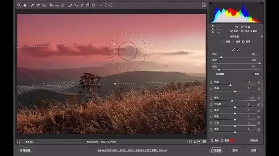Open the Adobe RGB workflow options link
The image size is (279, 156).
pyautogui.click(x=133, y=150)
